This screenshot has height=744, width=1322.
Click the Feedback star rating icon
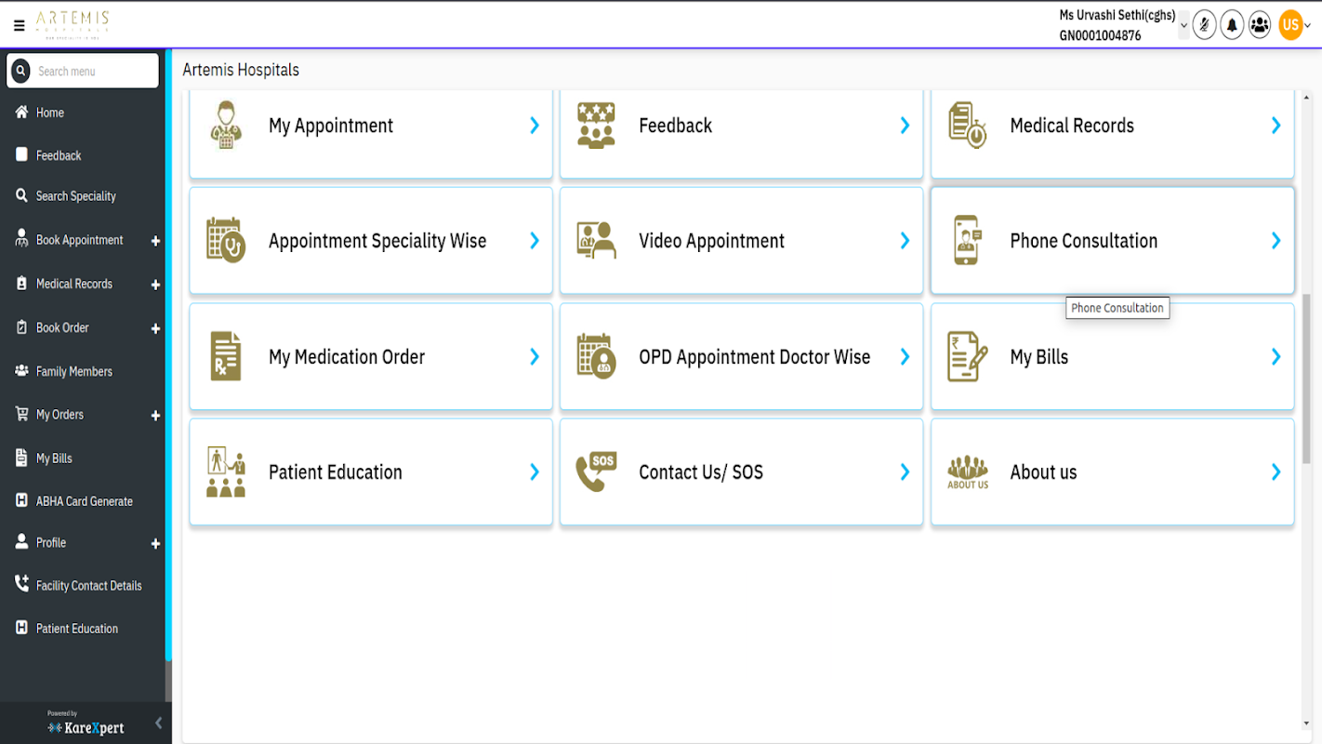pyautogui.click(x=596, y=126)
